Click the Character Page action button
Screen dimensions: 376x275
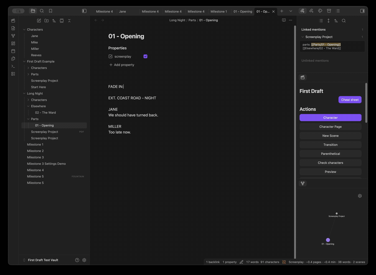click(x=330, y=127)
